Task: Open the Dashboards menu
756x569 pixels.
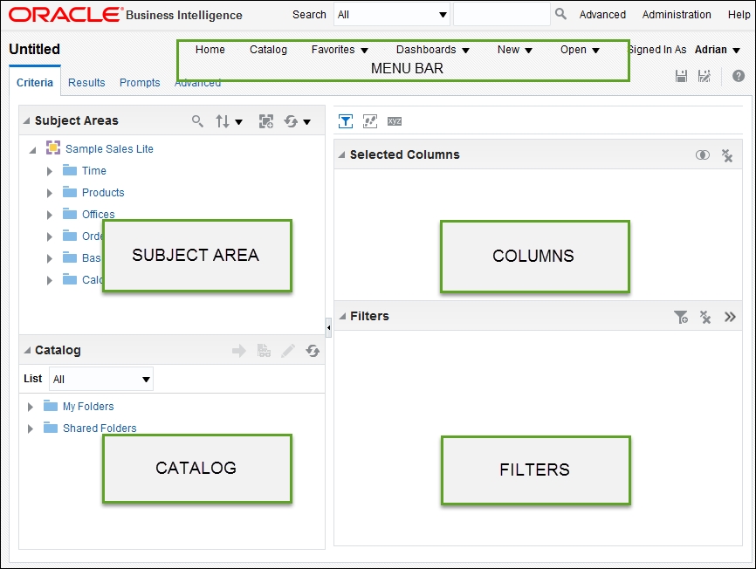Action: pyautogui.click(x=432, y=50)
